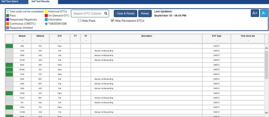269x117 pixels.
Task: Select the ACM module cell
Action: pos(22,51)
